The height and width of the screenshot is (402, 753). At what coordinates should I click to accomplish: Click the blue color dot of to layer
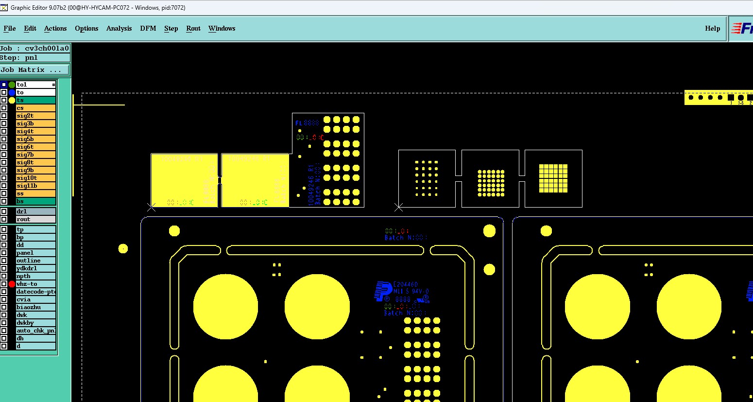(12, 92)
